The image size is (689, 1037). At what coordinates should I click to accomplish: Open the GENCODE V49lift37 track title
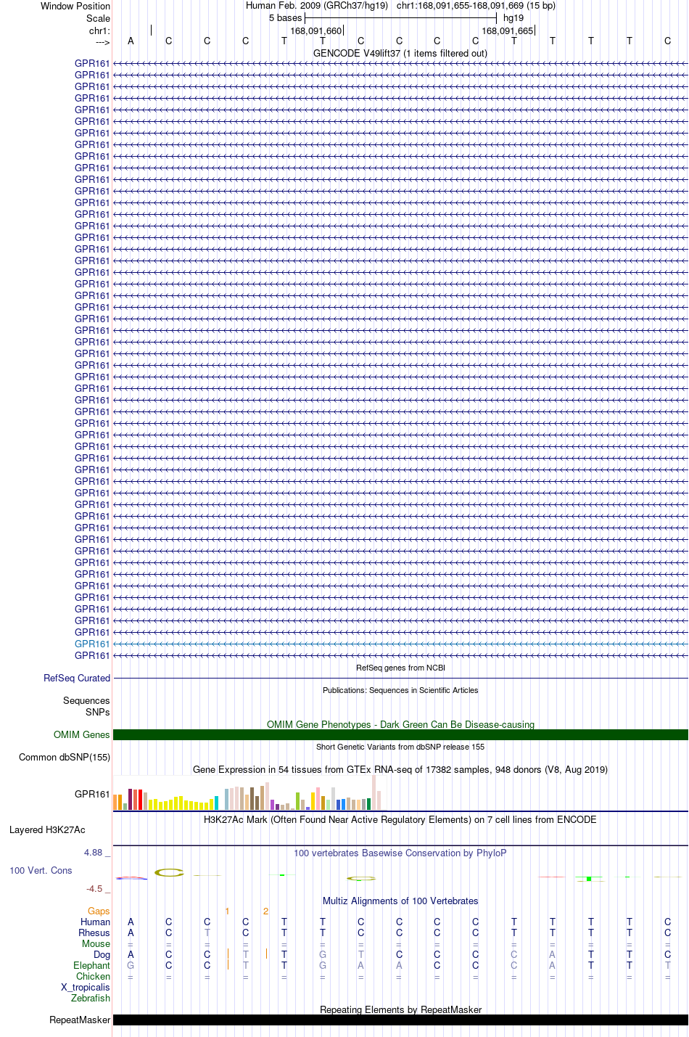pyautogui.click(x=400, y=53)
